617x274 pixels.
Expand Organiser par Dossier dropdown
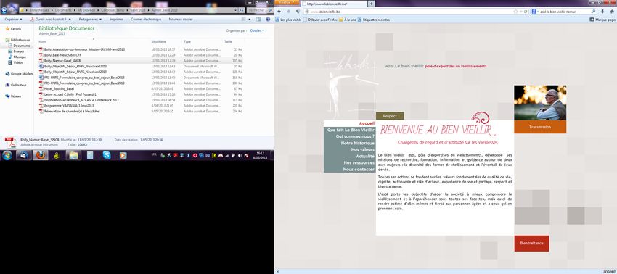[x=258, y=30]
